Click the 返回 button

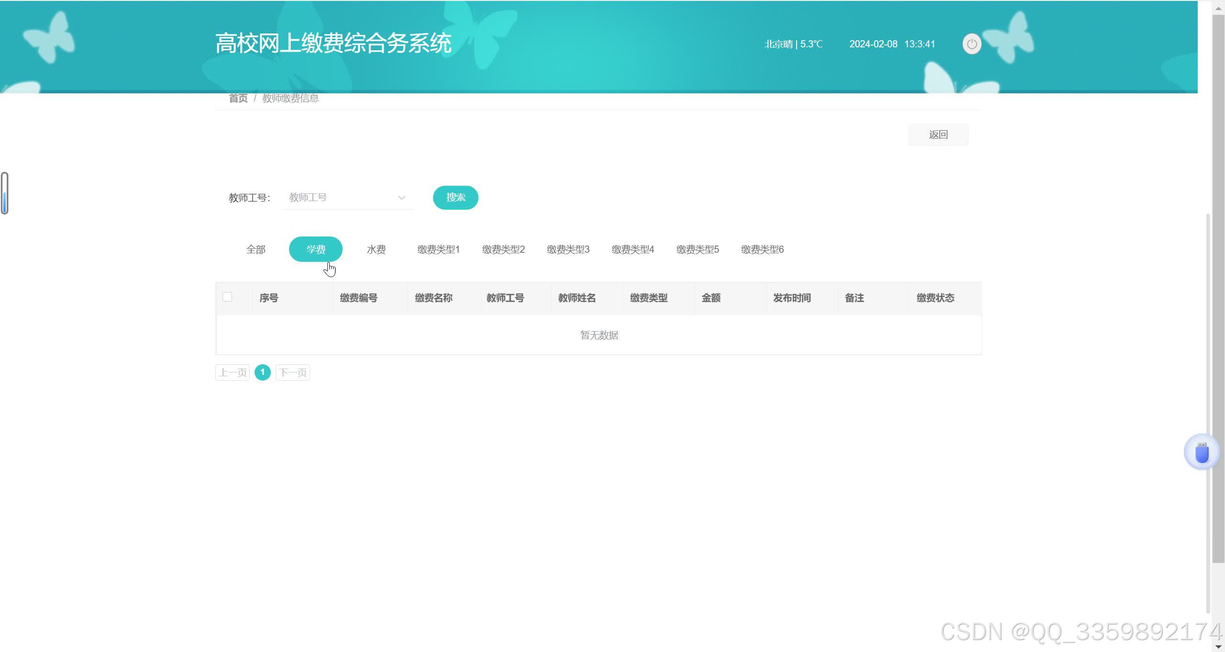(x=938, y=135)
